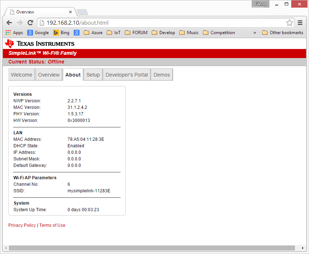Click the horizontal scrollbar left arrow
This screenshot has width=309, height=254.
[6, 248]
